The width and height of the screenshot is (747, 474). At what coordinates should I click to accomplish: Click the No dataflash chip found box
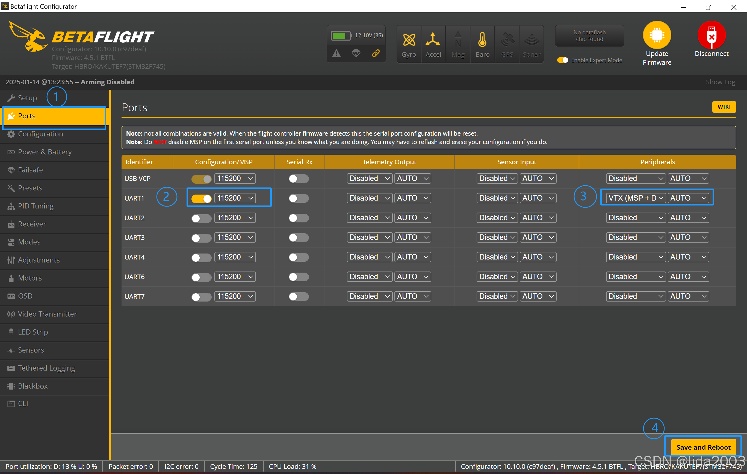589,36
